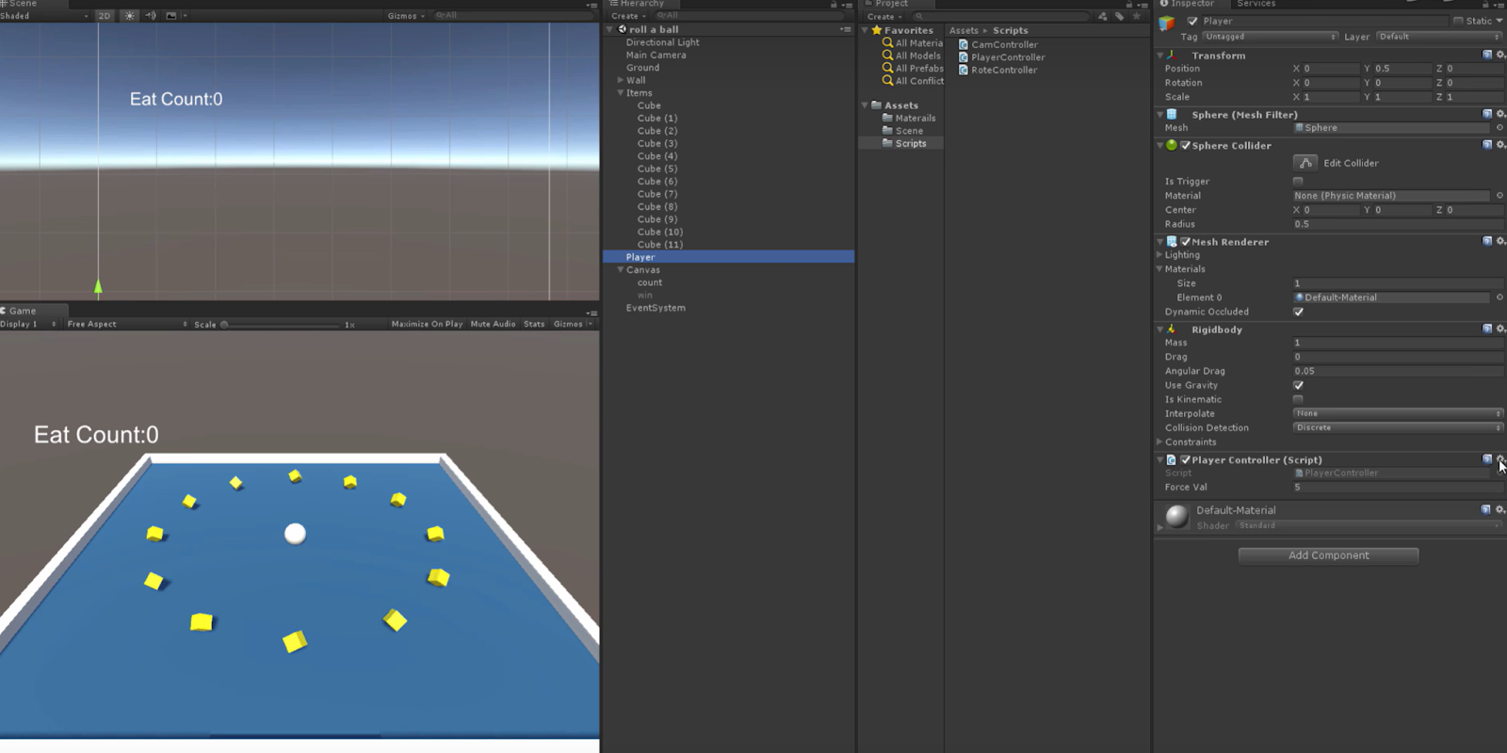Click the Add Component button
This screenshot has width=1507, height=753.
pos(1328,555)
